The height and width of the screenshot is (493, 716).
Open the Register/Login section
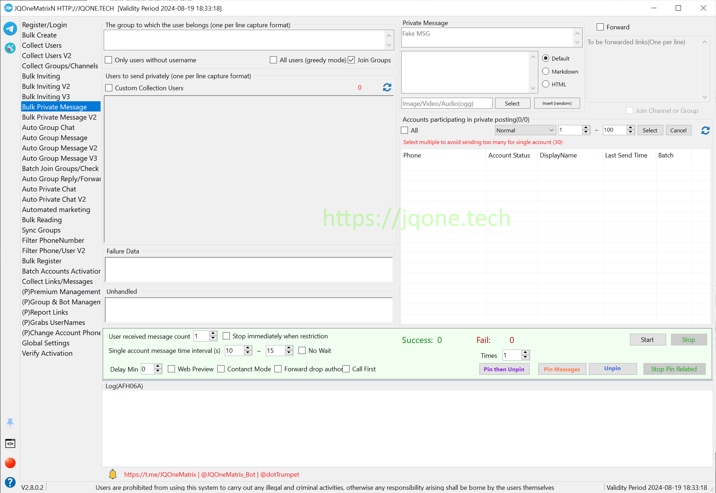44,25
